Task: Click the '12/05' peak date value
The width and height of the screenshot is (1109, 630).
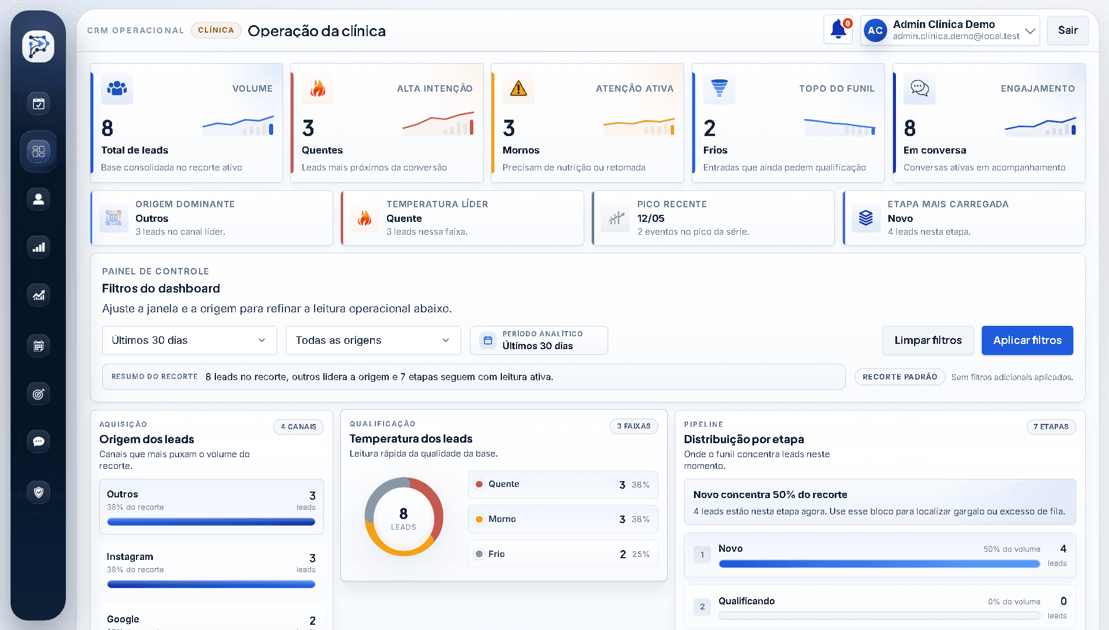Action: coord(651,218)
